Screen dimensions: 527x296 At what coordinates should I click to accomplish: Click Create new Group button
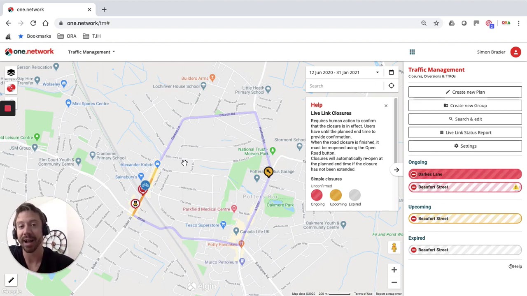coord(465,106)
